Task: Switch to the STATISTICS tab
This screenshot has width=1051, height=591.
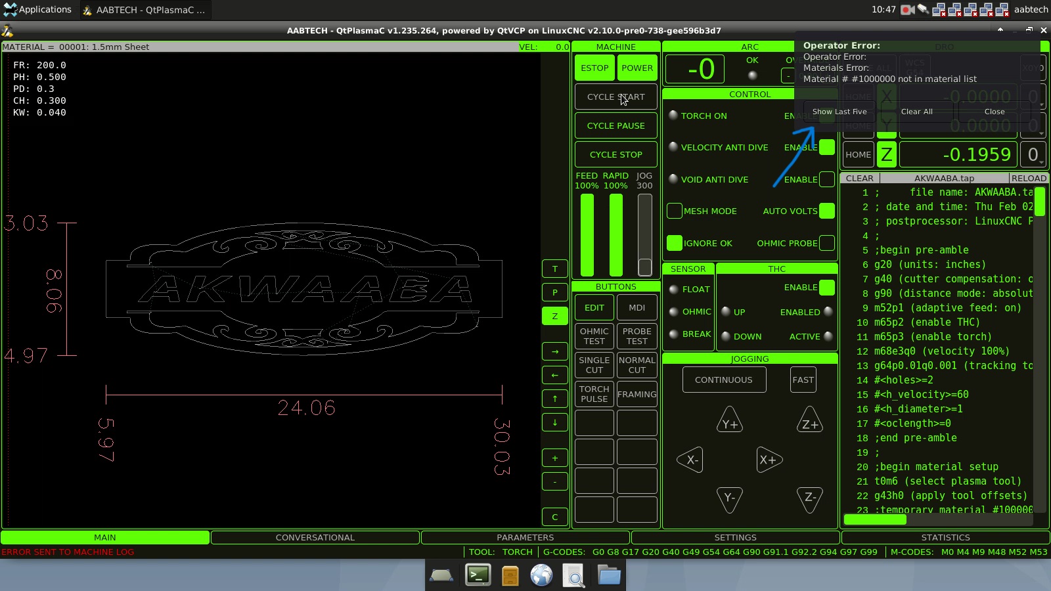Action: tap(946, 537)
